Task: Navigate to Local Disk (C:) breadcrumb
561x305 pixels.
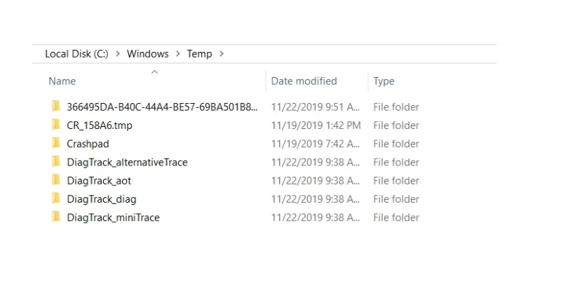Action: click(76, 53)
